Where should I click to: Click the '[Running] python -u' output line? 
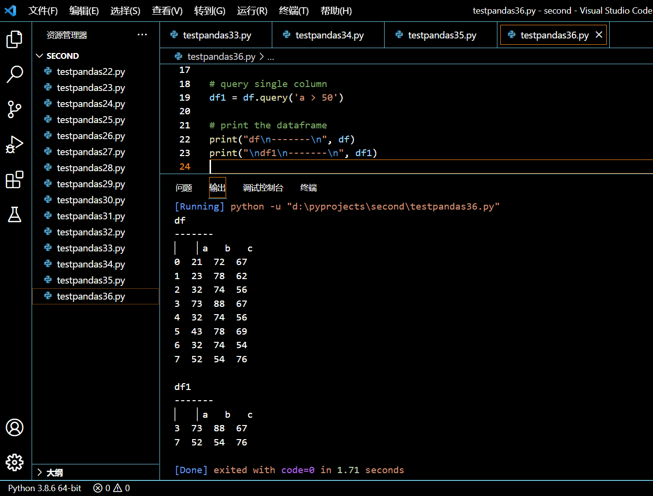(337, 207)
